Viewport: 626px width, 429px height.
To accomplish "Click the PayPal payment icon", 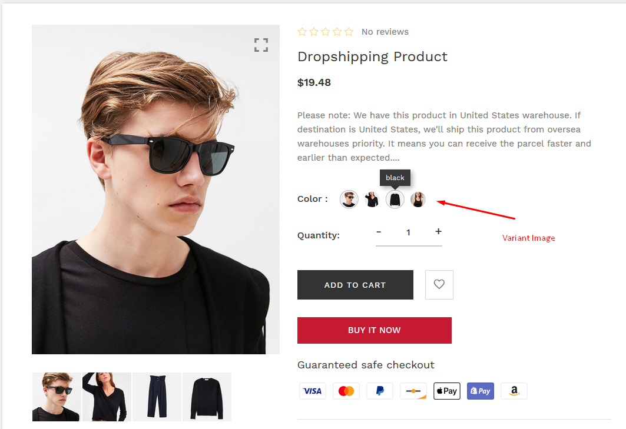I will tap(380, 391).
